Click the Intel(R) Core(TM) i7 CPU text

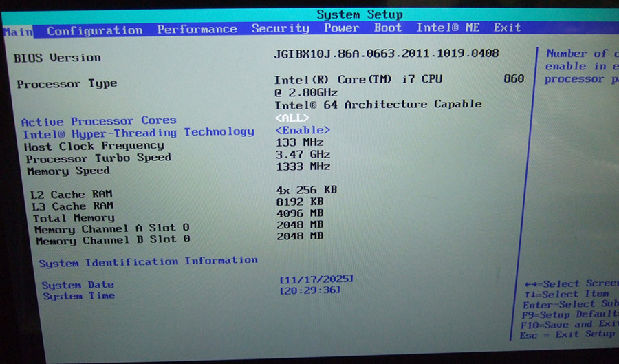pos(358,79)
